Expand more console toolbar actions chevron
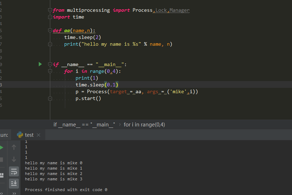Screen dimensions: 292x195 click(14, 193)
